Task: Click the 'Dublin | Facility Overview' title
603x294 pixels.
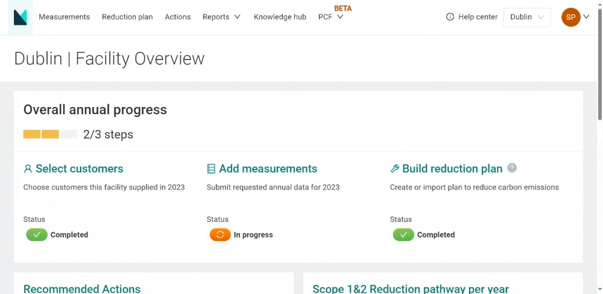Action: pyautogui.click(x=109, y=59)
